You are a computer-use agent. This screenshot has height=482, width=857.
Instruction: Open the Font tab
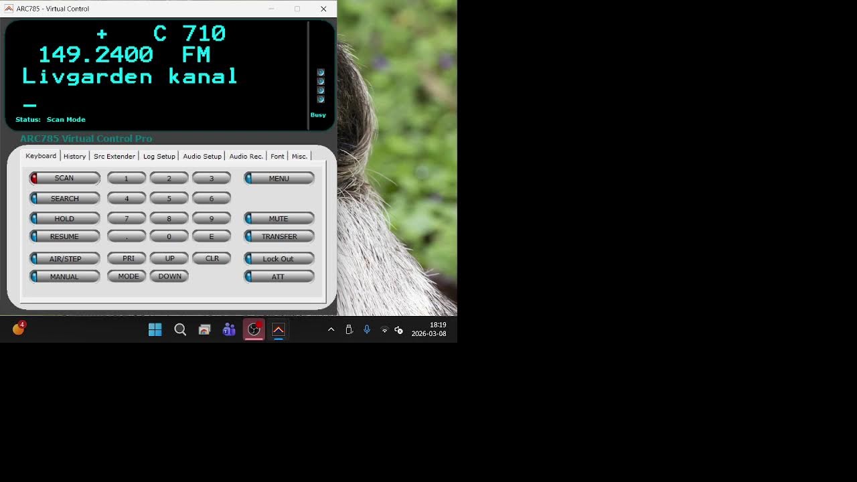click(277, 156)
